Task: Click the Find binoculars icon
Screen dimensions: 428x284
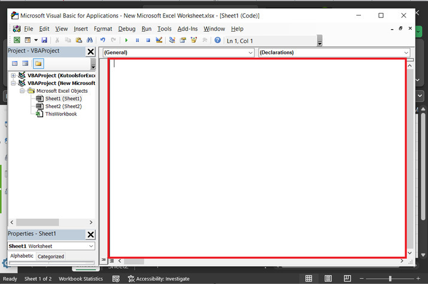Action: click(90, 40)
